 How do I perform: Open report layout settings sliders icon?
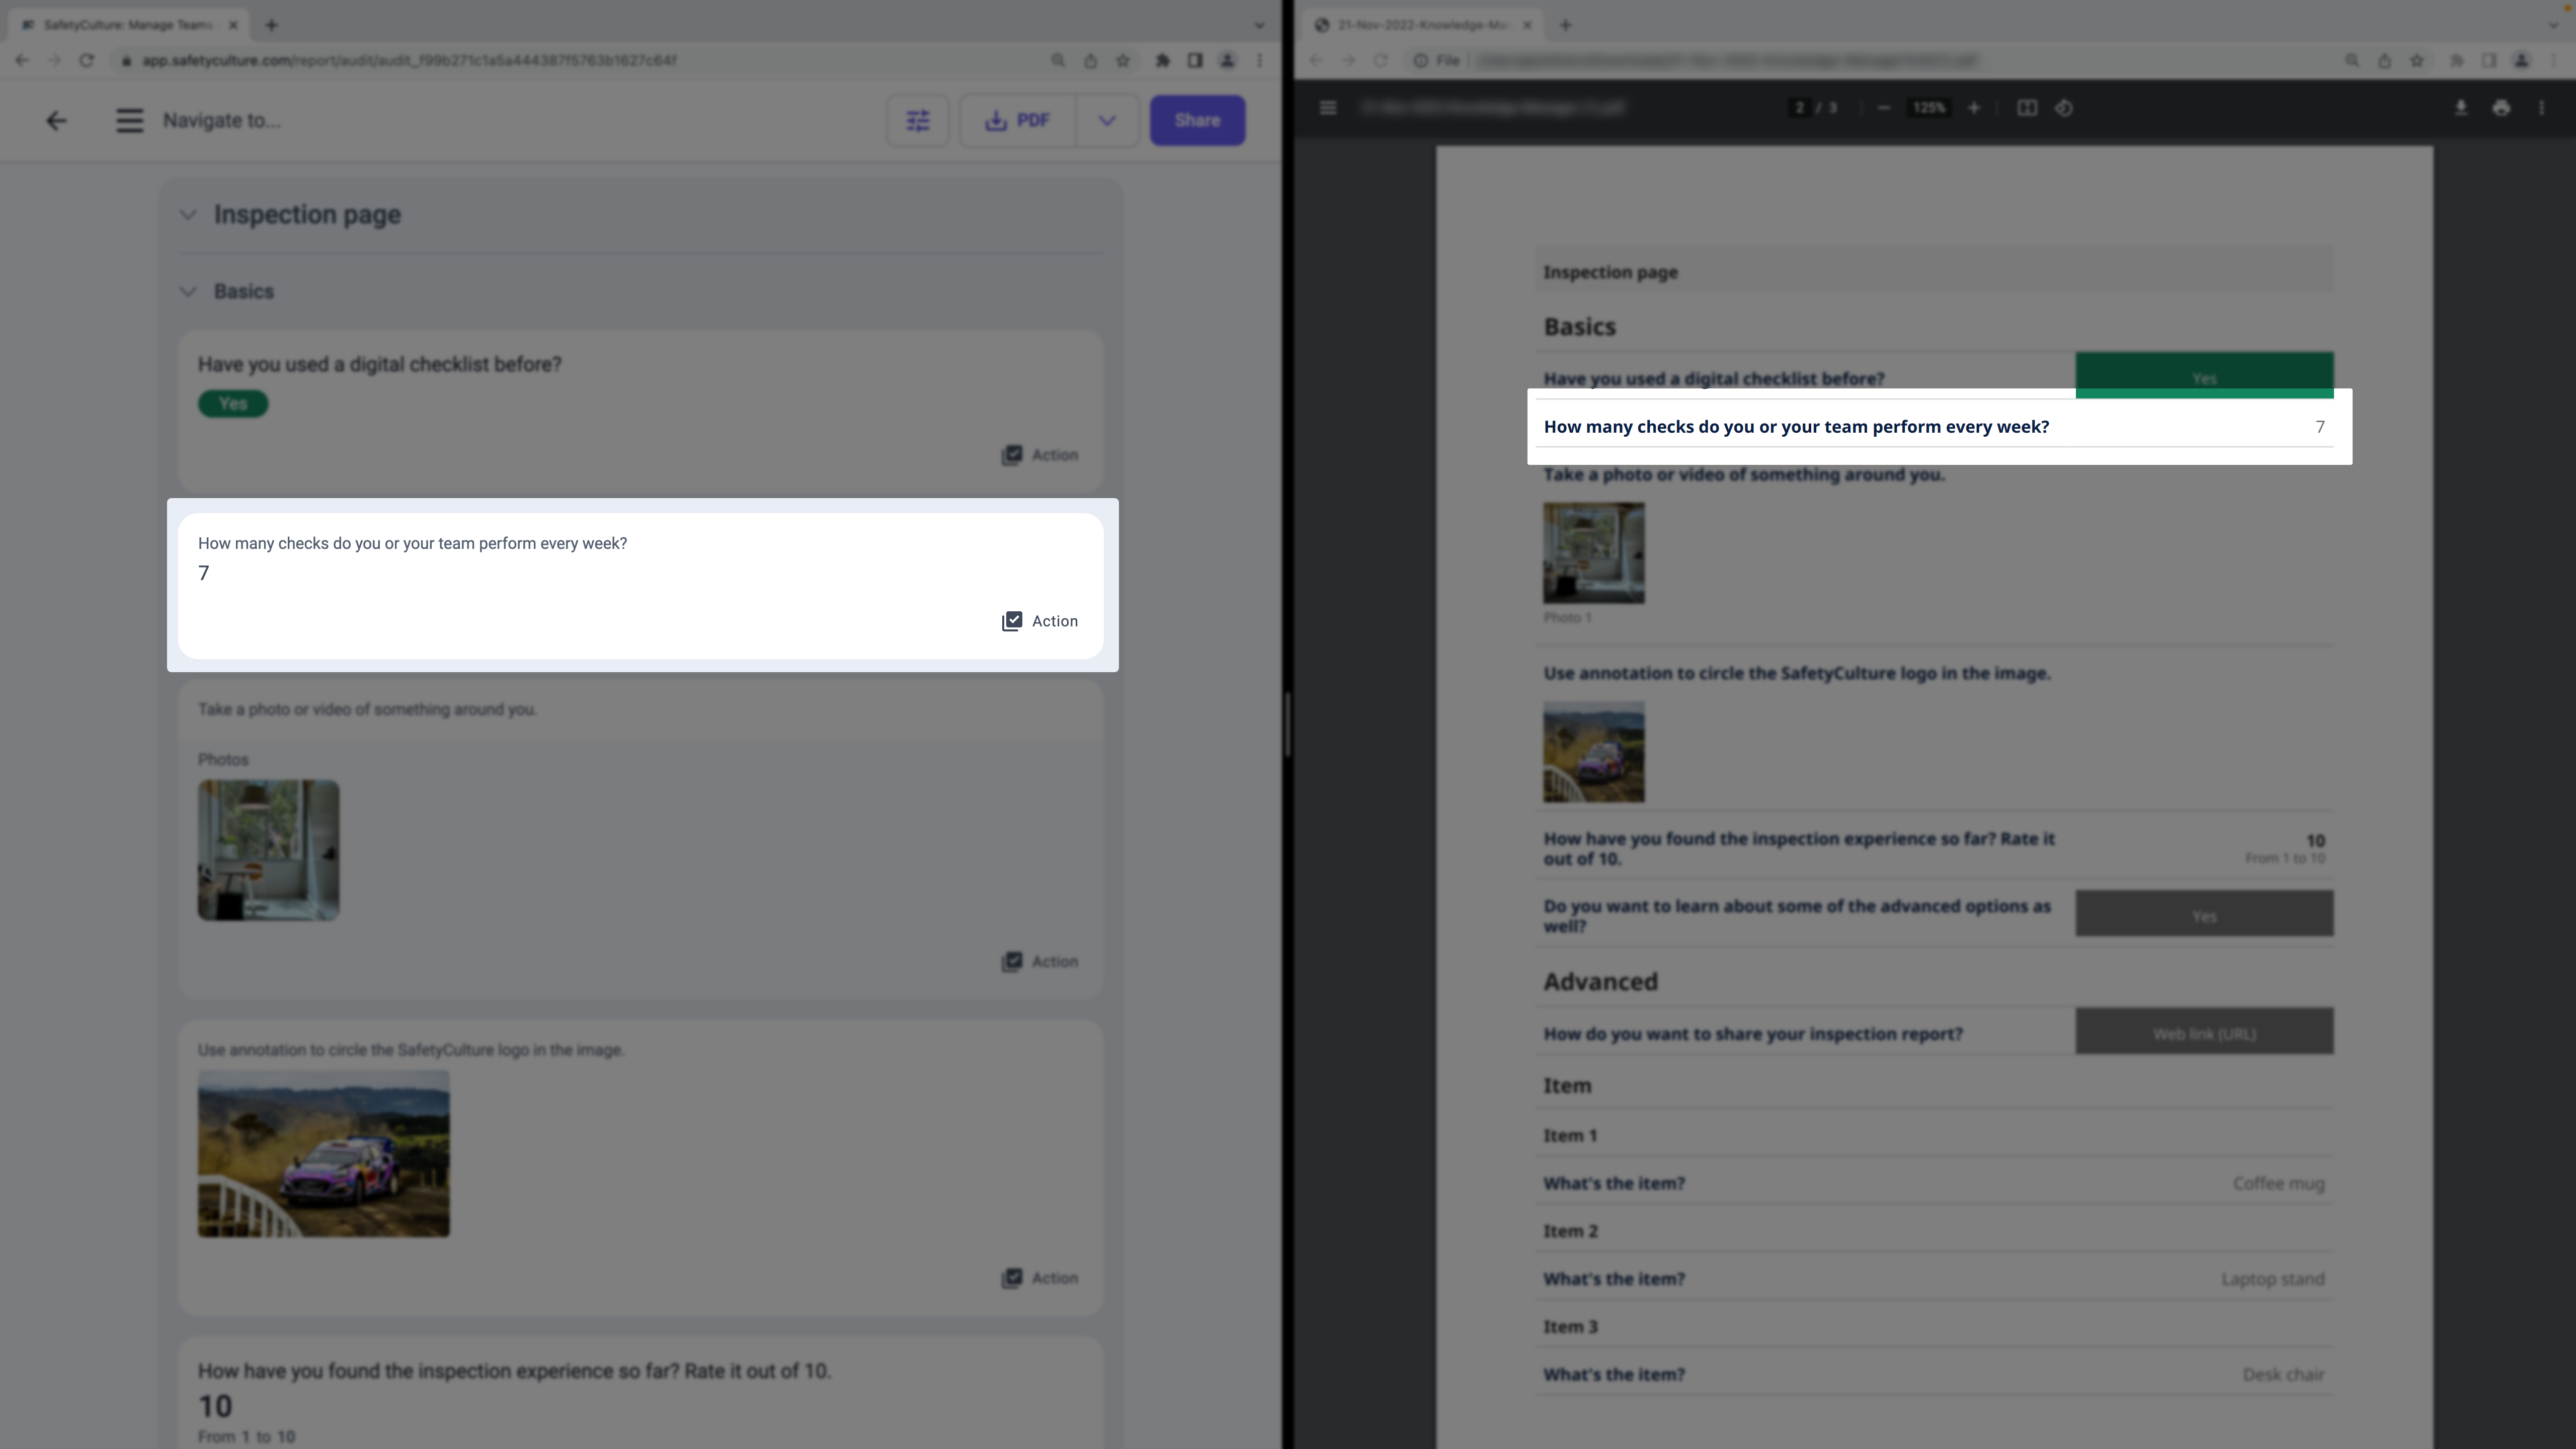tap(917, 120)
